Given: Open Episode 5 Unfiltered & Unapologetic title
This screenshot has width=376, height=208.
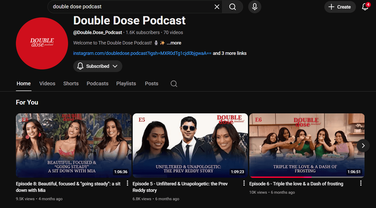Looking at the screenshot, I should (x=180, y=187).
